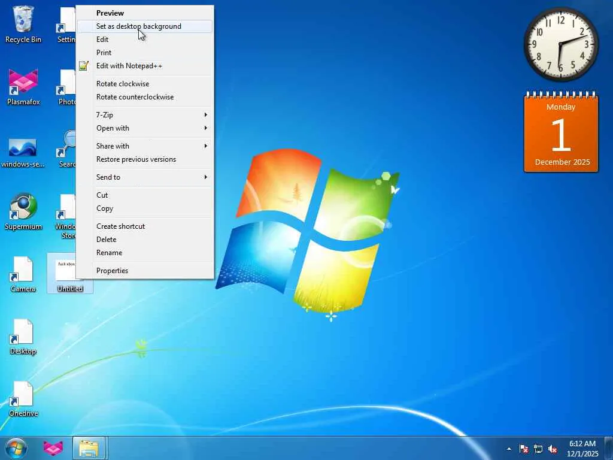
Task: Choose Print from the context menu
Action: [x=145, y=53]
